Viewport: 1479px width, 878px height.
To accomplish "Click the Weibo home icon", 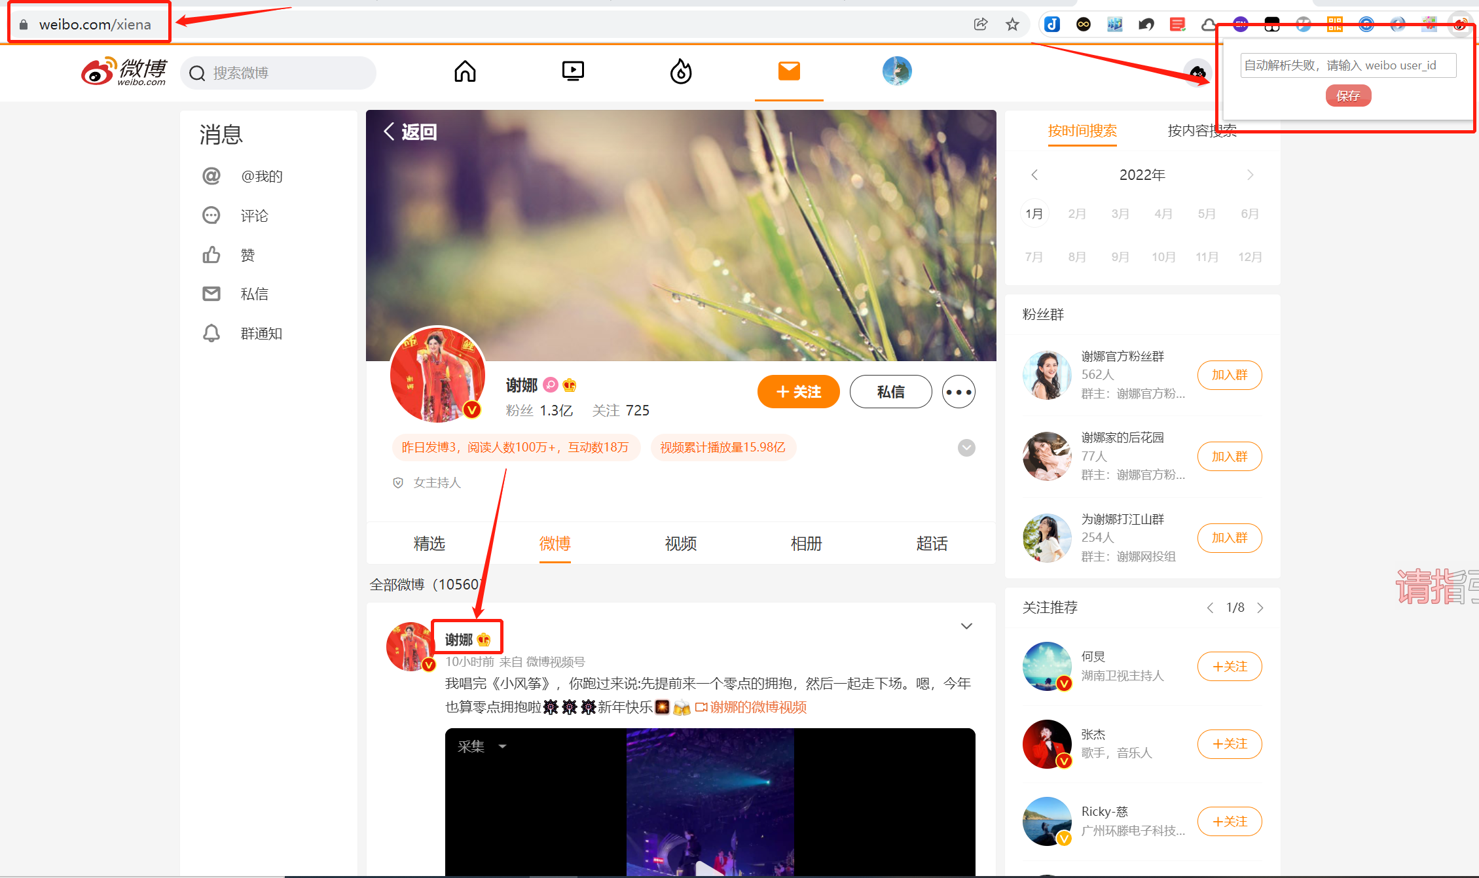I will pos(465,71).
